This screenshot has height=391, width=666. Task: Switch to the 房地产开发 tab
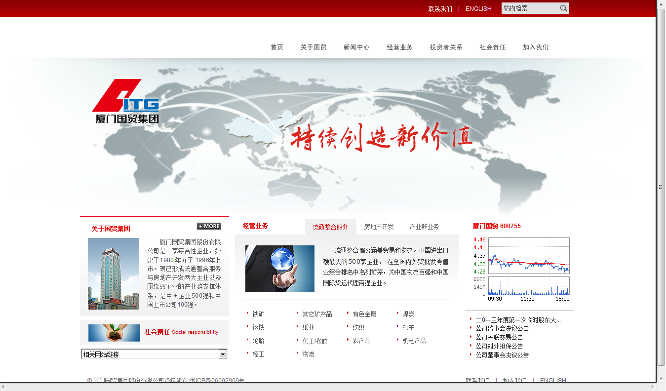tap(379, 227)
